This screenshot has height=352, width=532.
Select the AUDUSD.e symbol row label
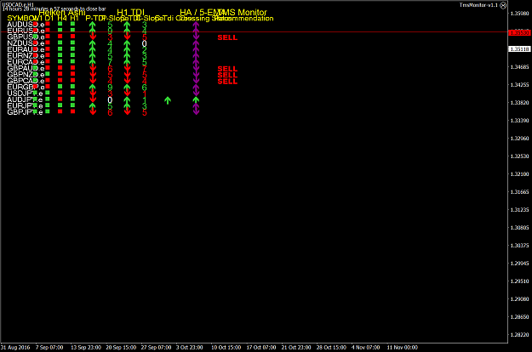point(26,25)
